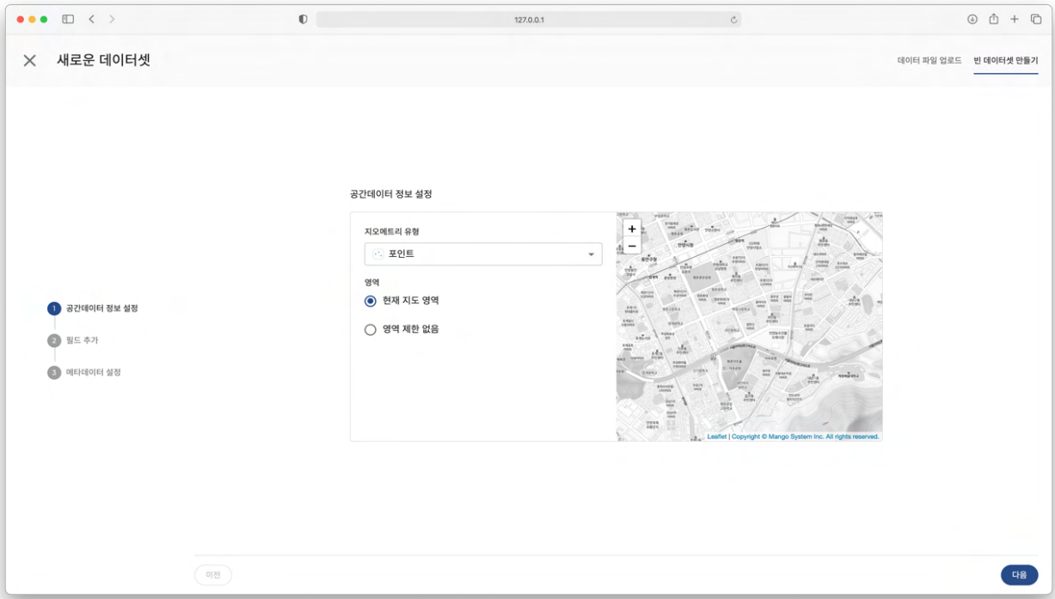Reload the page in address bar
Viewport: 1055px width, 599px height.
[733, 20]
